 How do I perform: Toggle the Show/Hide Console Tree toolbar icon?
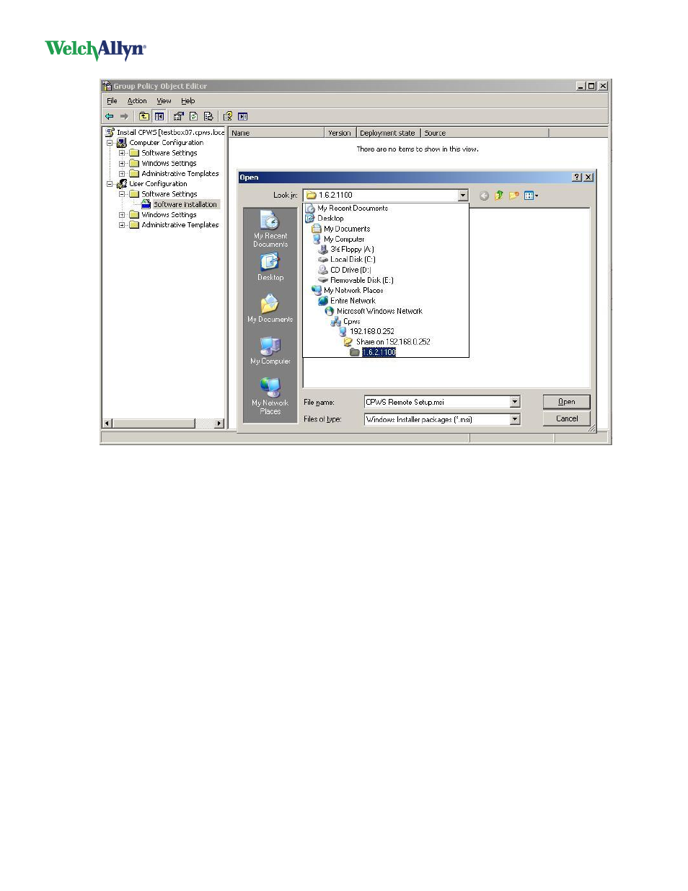[x=159, y=116]
